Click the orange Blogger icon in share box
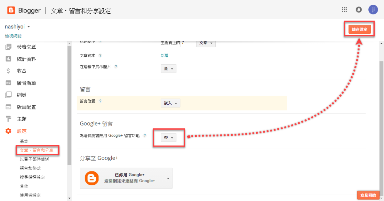The width and height of the screenshot is (384, 201). [x=92, y=178]
